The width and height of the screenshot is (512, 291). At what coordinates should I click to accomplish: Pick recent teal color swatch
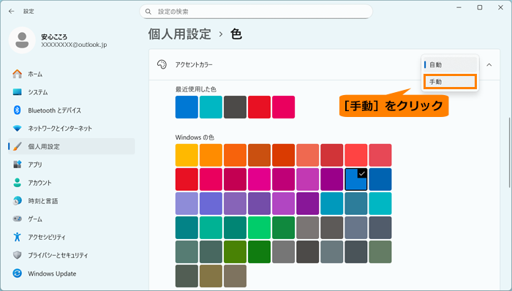pos(211,107)
